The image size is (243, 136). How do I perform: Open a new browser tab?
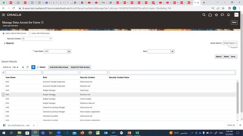pos(204,3)
